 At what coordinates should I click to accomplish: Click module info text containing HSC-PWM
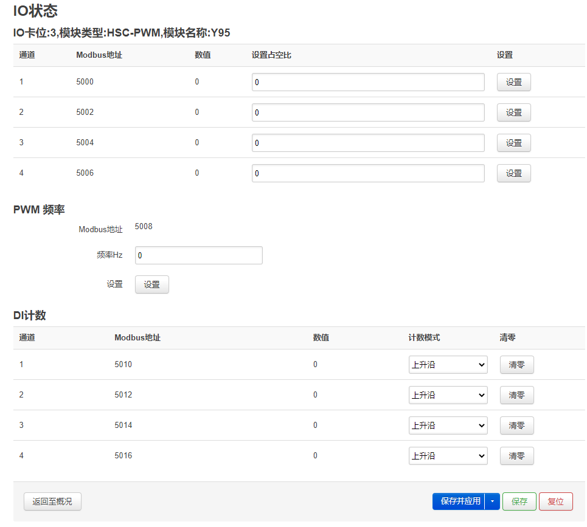[122, 33]
